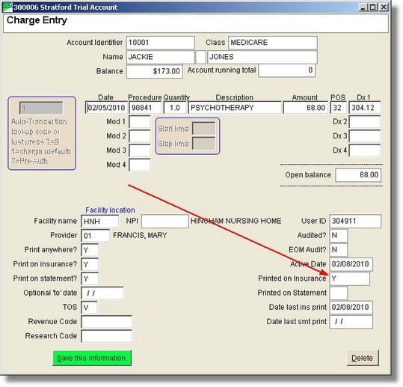Click the Amount field 68.00 in charge row

[306, 108]
